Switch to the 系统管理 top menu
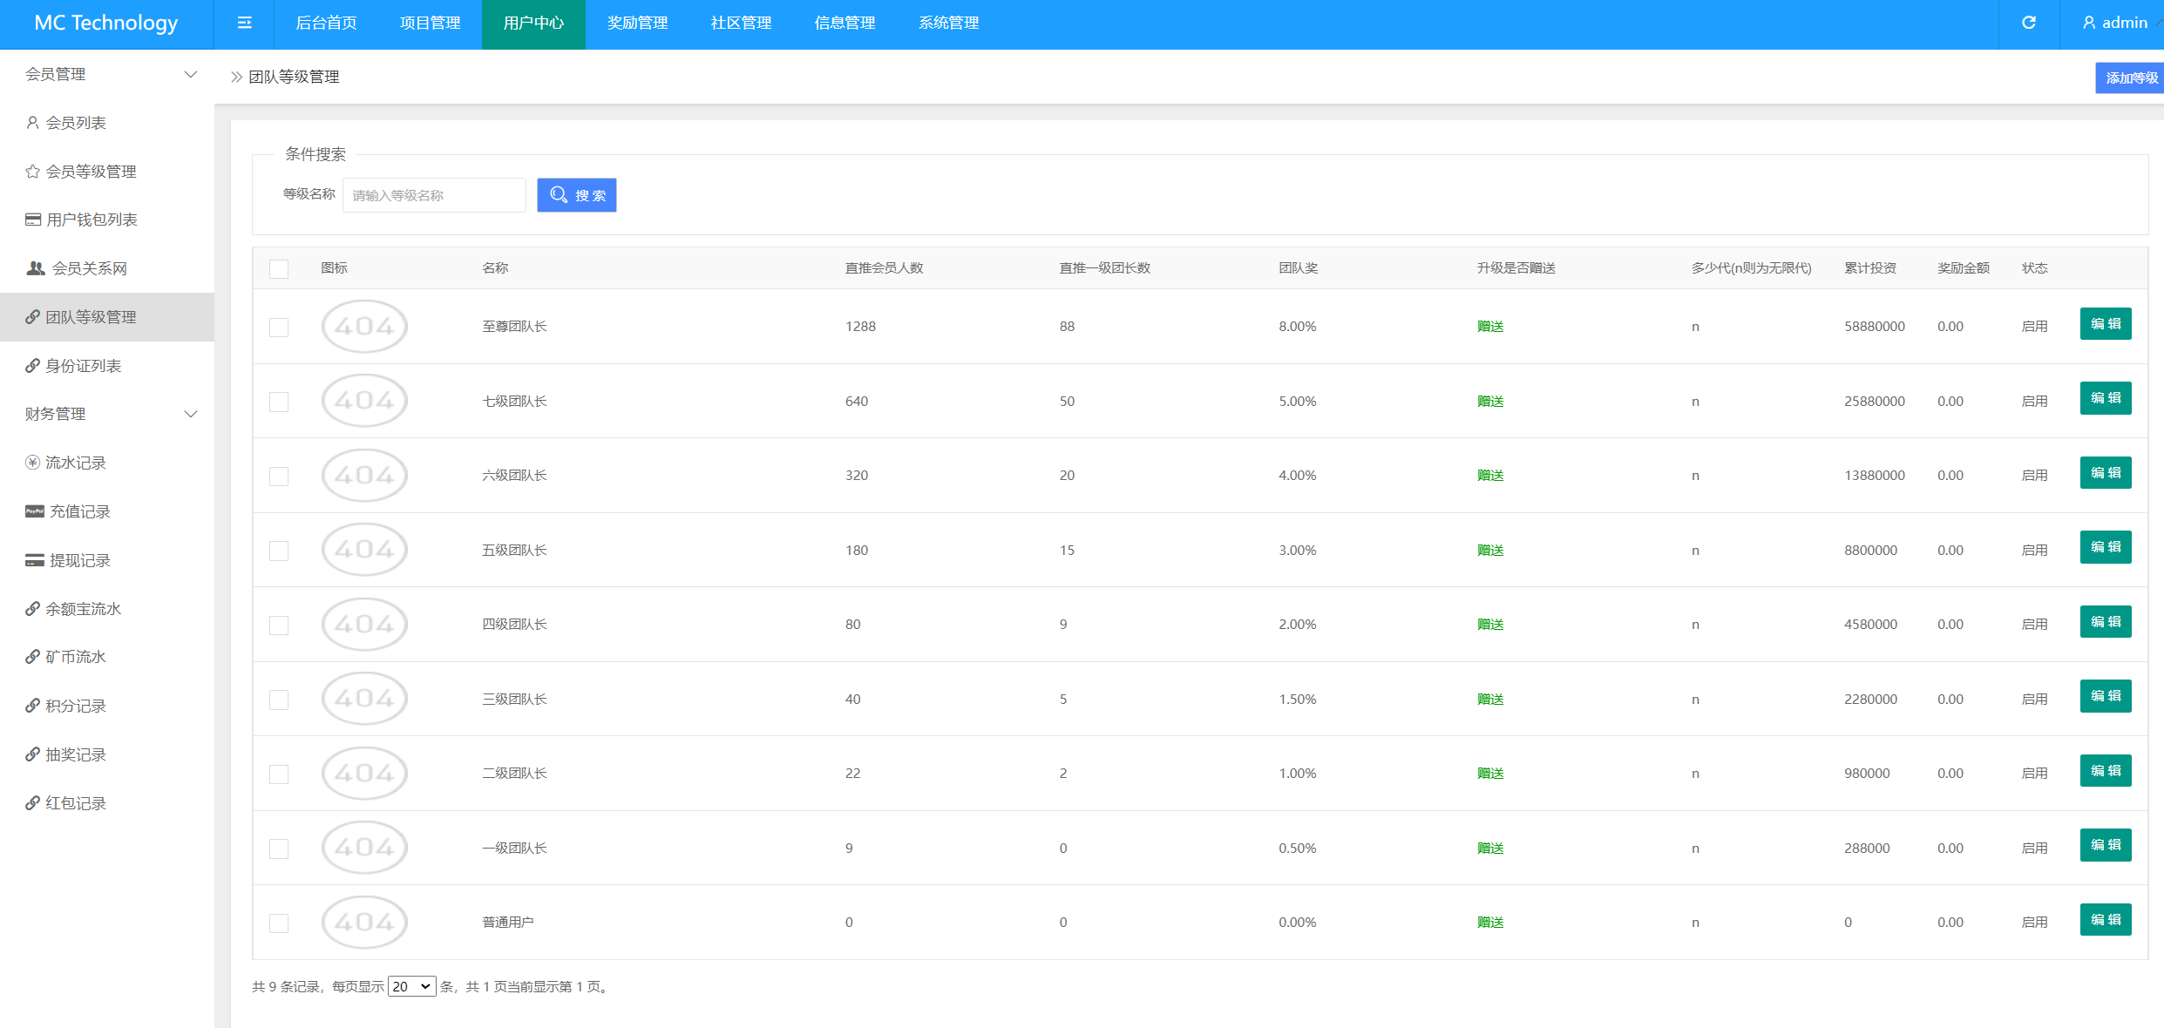The image size is (2164, 1028). 948,24
